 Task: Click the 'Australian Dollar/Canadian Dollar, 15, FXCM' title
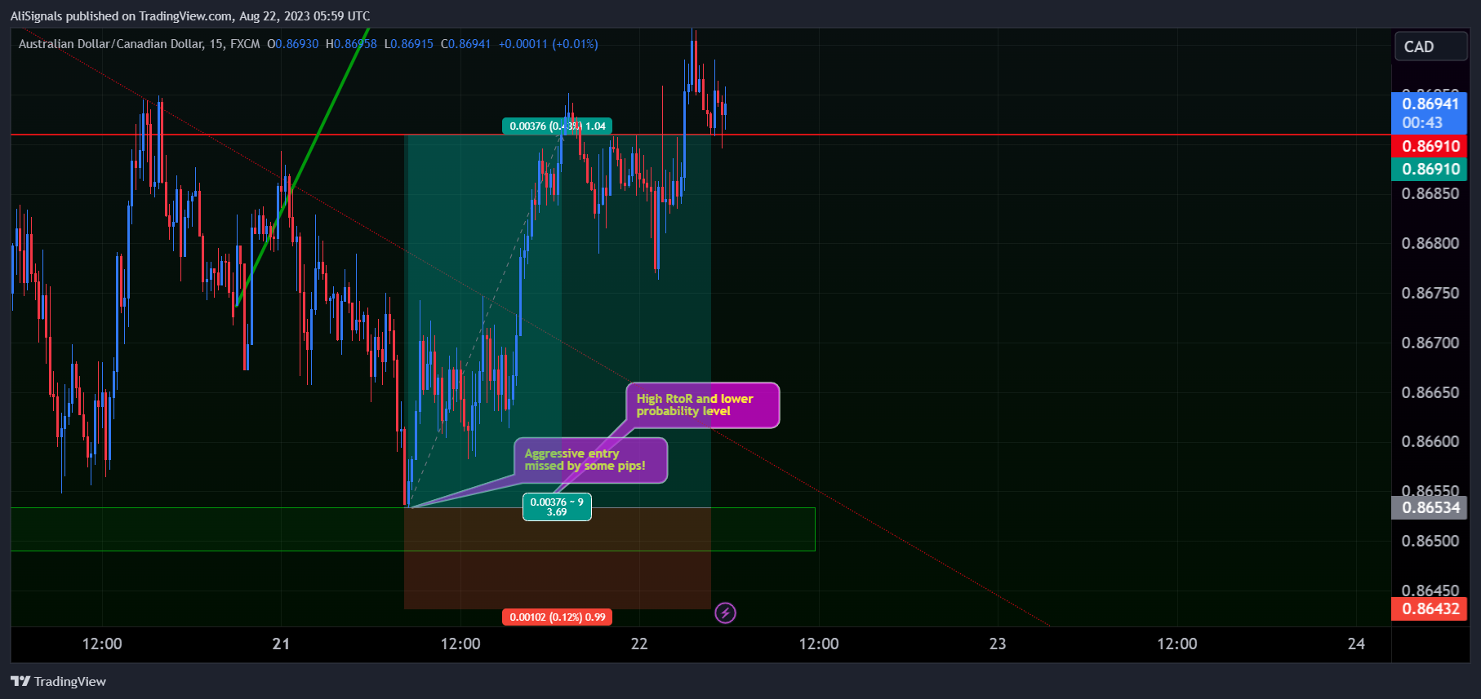[x=139, y=44]
